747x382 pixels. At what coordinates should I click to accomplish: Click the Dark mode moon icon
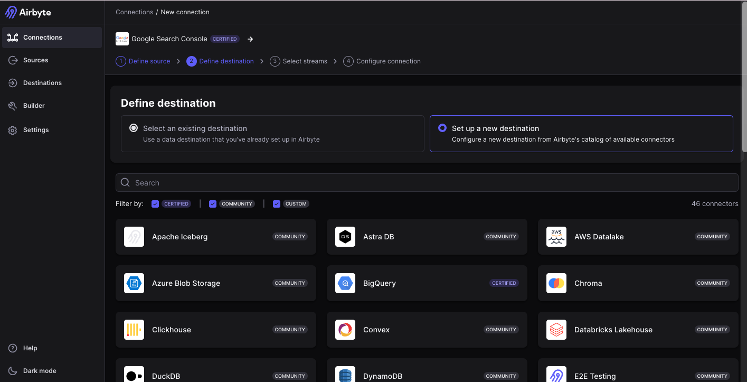point(13,371)
